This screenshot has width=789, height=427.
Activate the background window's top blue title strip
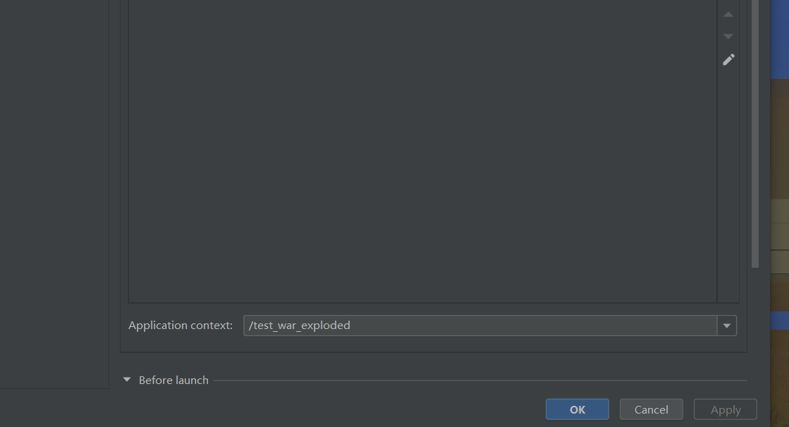coord(779,39)
